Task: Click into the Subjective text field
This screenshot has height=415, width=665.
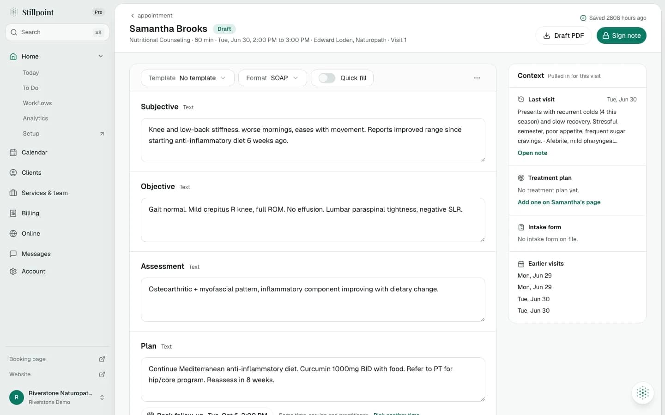Action: [x=313, y=140]
